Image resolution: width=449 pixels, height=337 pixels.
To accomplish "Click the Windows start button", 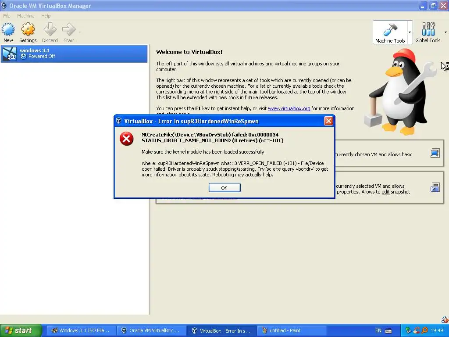I will tap(21, 330).
